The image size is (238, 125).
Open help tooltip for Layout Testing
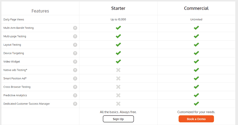click(x=75, y=45)
